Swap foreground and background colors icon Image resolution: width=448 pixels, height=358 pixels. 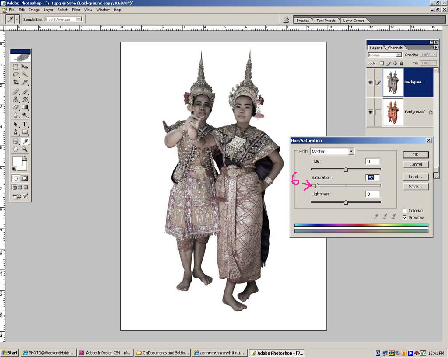tap(25, 158)
